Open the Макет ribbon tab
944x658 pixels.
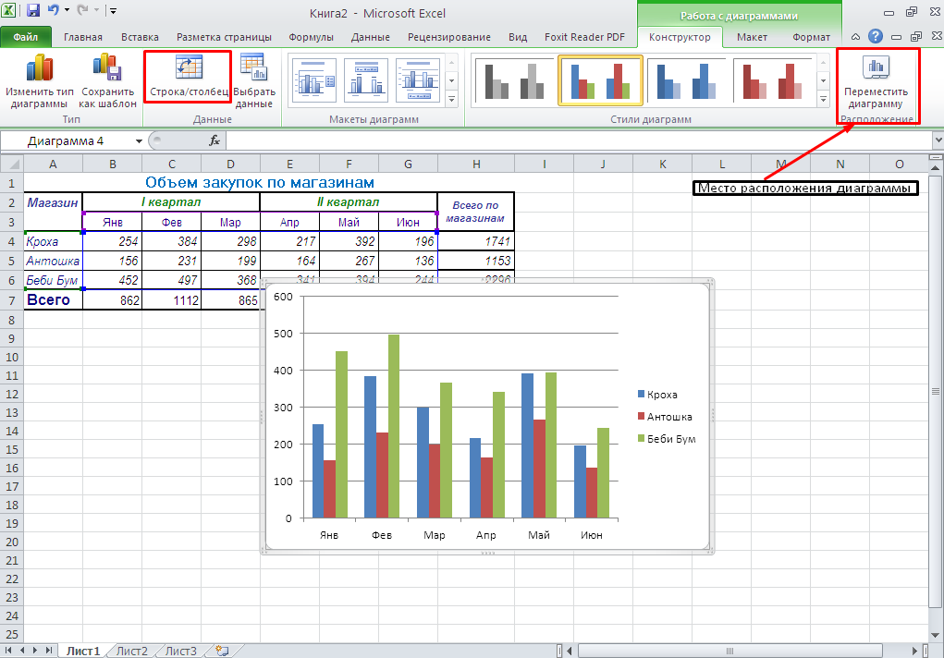pyautogui.click(x=751, y=37)
